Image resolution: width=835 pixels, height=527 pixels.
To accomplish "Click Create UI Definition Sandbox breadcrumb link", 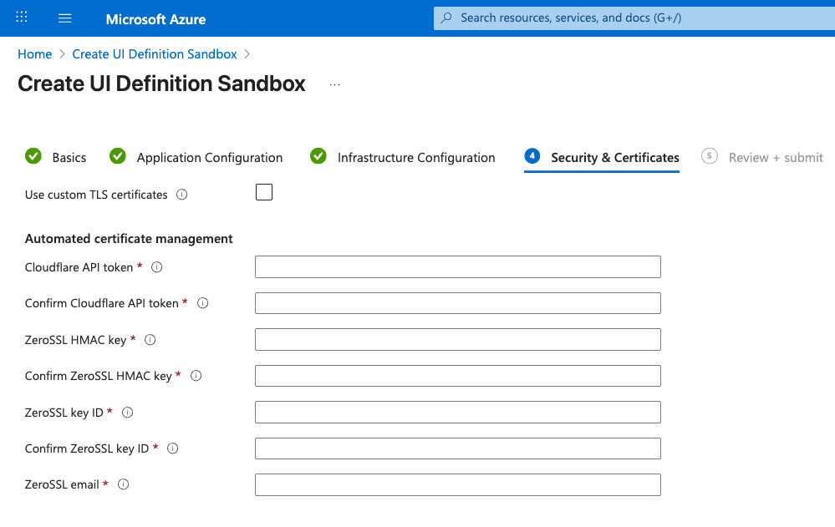I will pyautogui.click(x=155, y=54).
